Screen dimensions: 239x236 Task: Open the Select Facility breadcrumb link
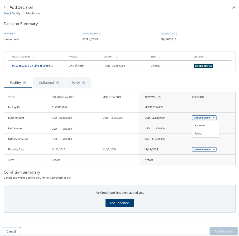pos(12,13)
